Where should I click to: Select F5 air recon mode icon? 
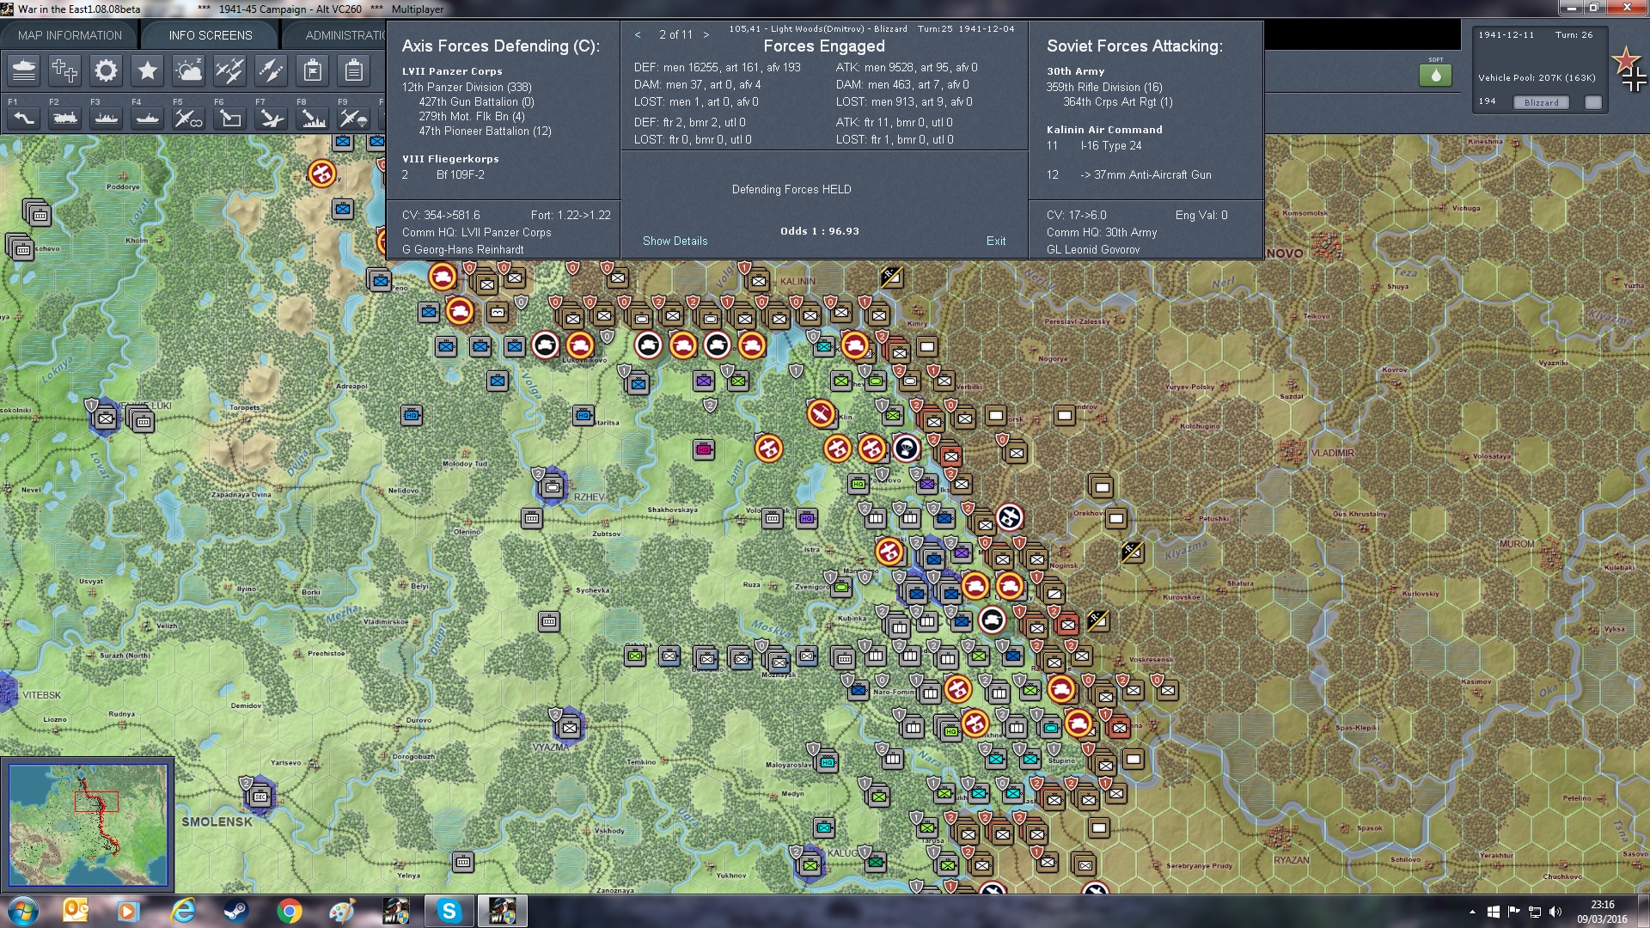(189, 119)
